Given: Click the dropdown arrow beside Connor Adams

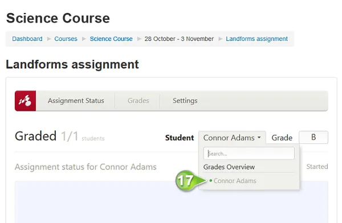Looking at the screenshot, I should point(259,138).
